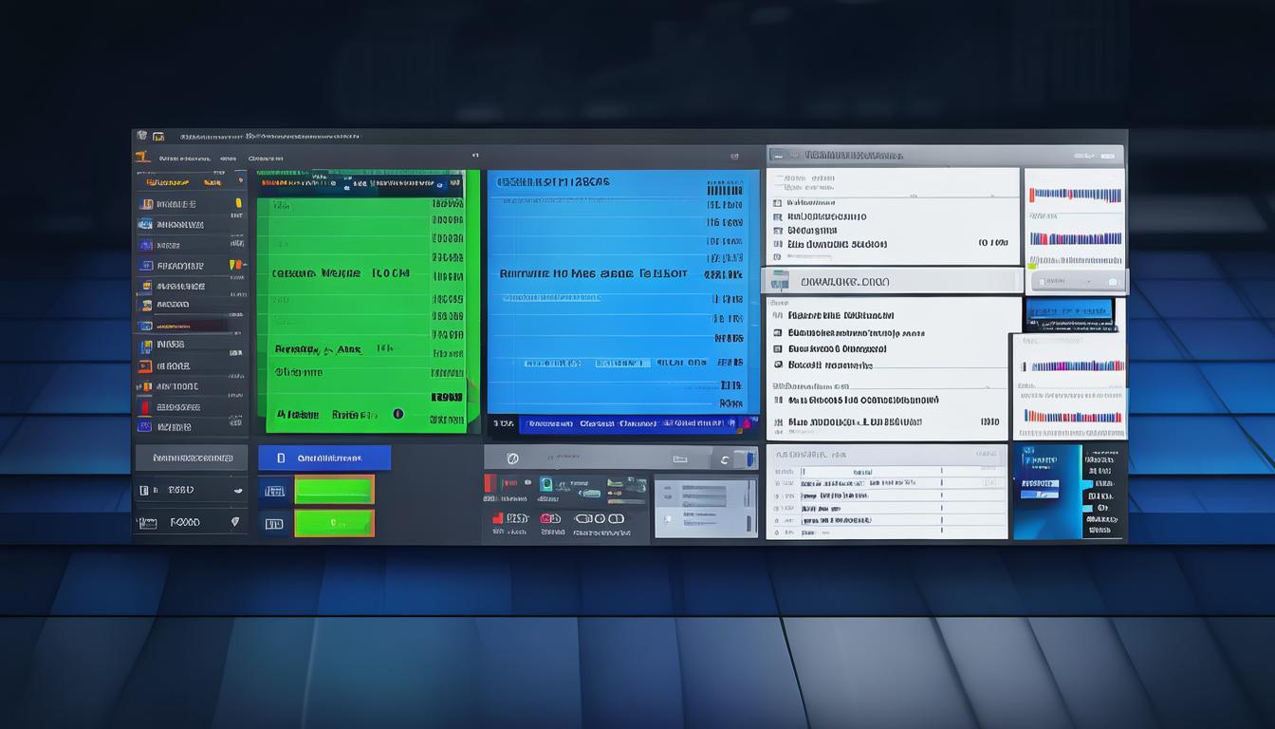Open the gray dropdown box beneath the top-right charts
Viewport: 1275px width, 729px height.
pyautogui.click(x=1076, y=281)
